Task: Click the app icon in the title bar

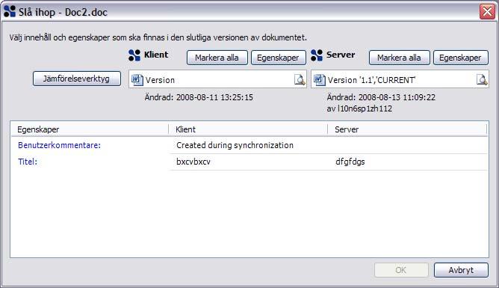Action: [x=10, y=11]
